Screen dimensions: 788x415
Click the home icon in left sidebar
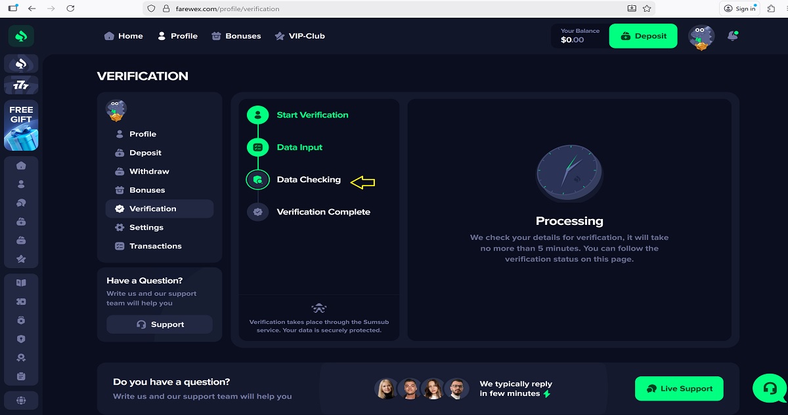click(x=21, y=166)
